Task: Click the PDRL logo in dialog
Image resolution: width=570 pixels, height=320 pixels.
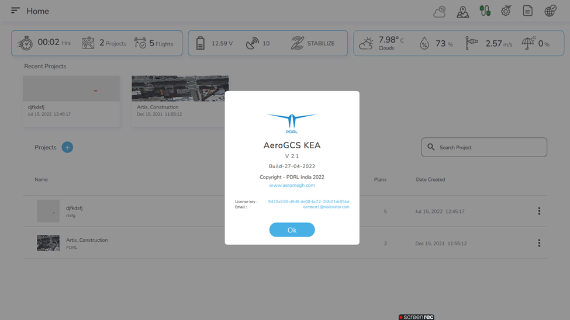Action: [292, 123]
